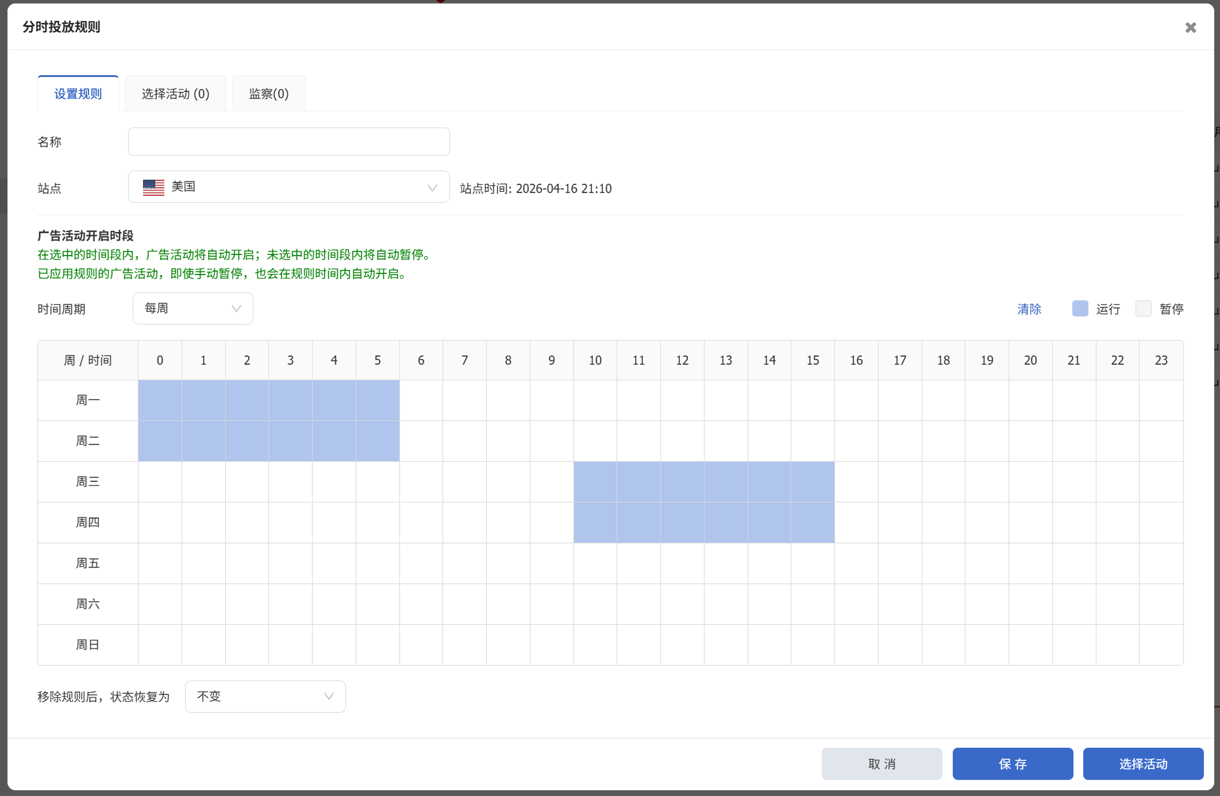
Task: Open the 设置规则 tab
Action: pyautogui.click(x=78, y=94)
